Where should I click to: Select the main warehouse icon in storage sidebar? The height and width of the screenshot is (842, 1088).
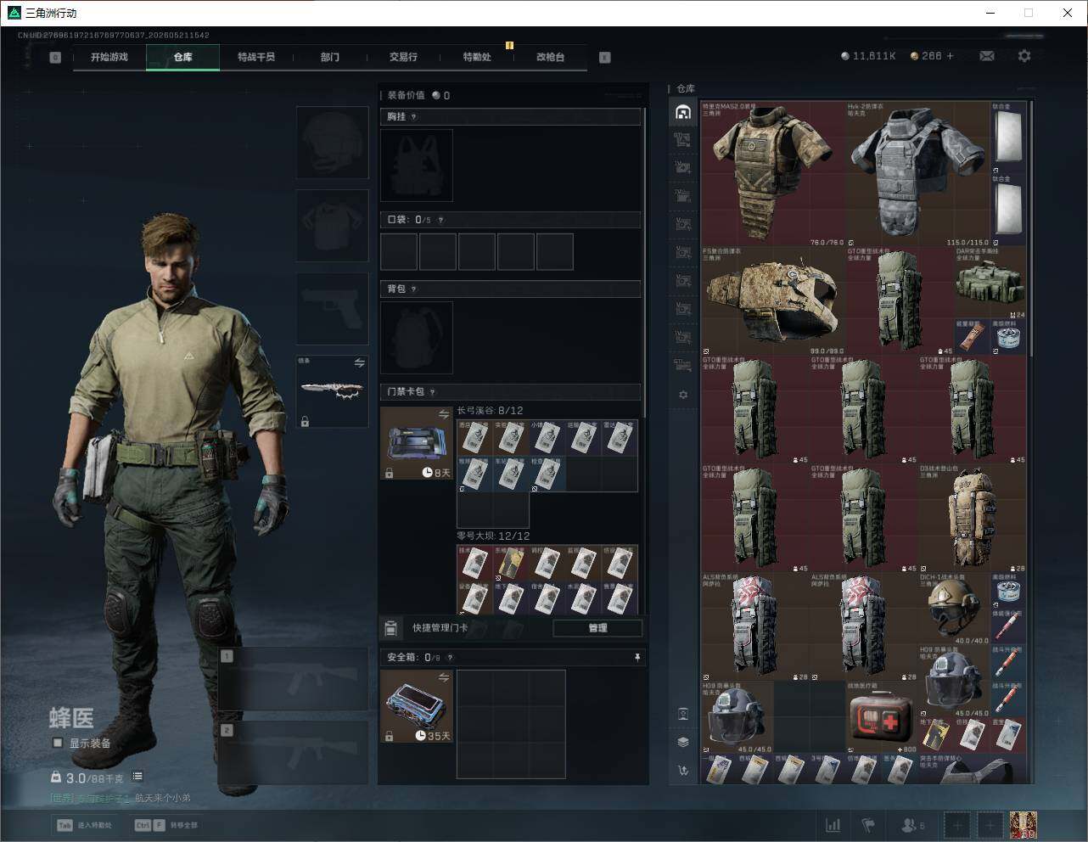click(x=683, y=112)
